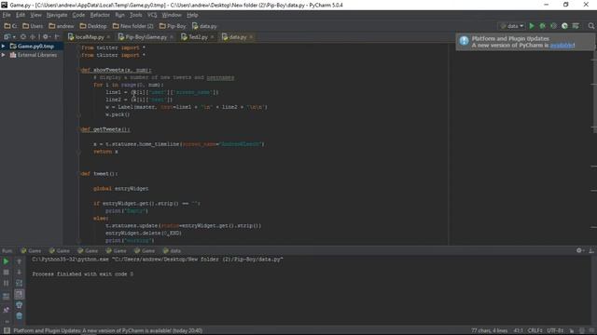Open the CRLF line separator selector
This screenshot has height=335, width=597.
pos(535,330)
